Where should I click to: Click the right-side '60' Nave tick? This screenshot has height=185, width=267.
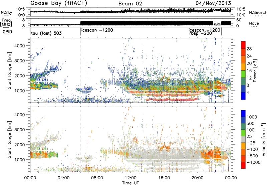click(x=239, y=20)
